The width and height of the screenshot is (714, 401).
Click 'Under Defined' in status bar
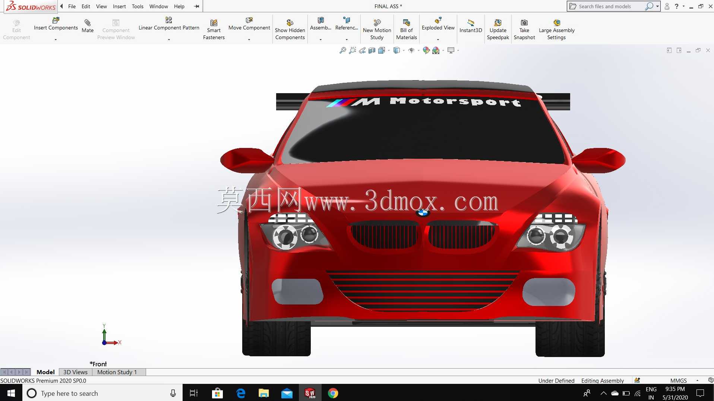point(556,381)
